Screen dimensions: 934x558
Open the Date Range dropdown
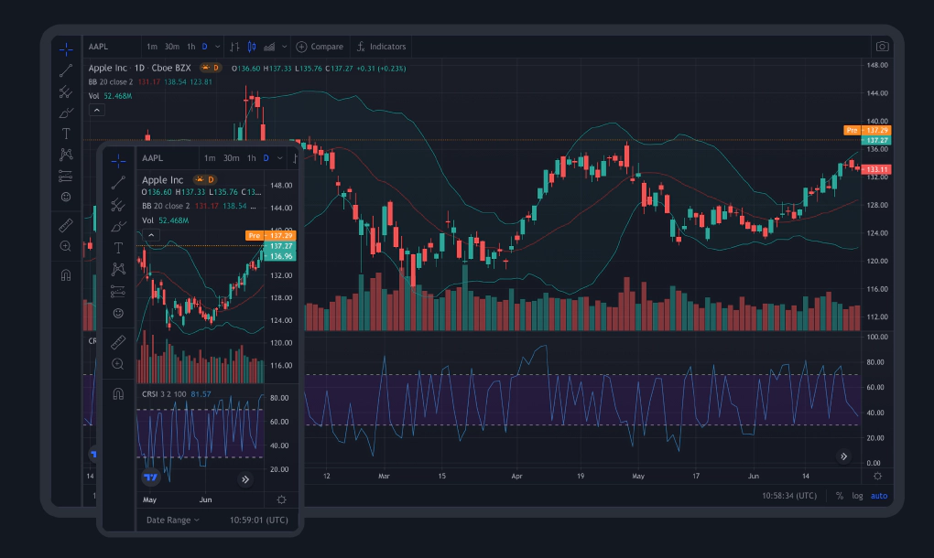click(172, 520)
